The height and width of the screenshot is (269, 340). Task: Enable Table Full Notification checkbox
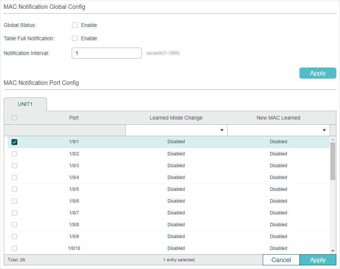tap(75, 38)
